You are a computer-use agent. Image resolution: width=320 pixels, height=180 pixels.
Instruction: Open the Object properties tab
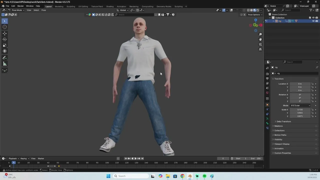(267, 104)
